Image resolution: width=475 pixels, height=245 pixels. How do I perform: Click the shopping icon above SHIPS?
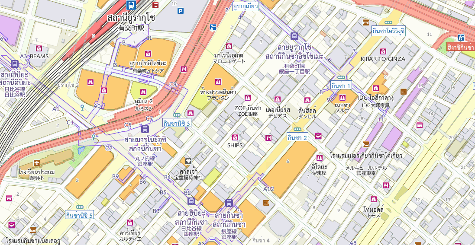[235, 137]
